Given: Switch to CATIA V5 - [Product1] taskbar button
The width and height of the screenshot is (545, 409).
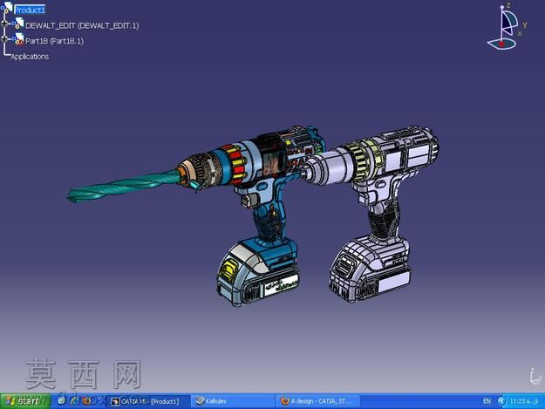Looking at the screenshot, I should 149,401.
